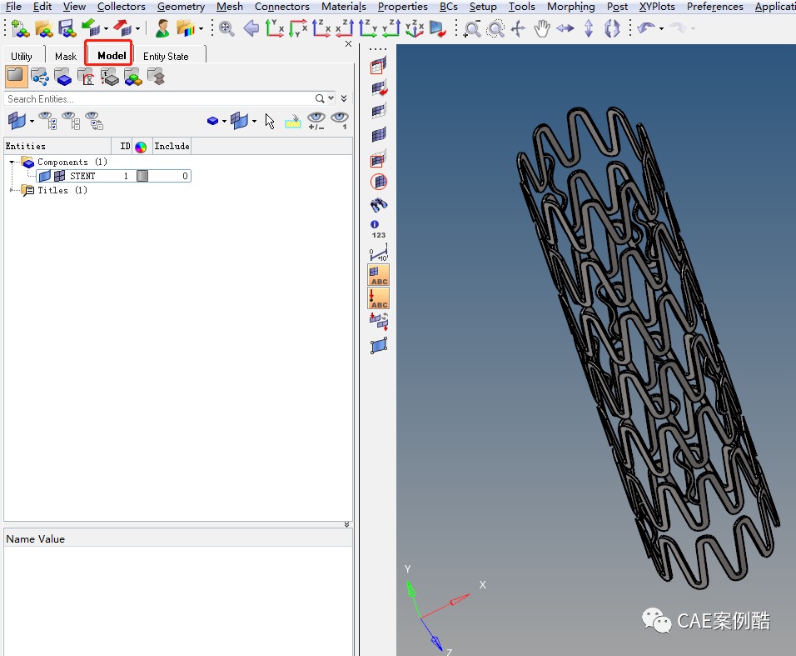Image resolution: width=796 pixels, height=656 pixels.
Task: Click the Spherical Clipping circled mesh icon
Action: pos(379,182)
